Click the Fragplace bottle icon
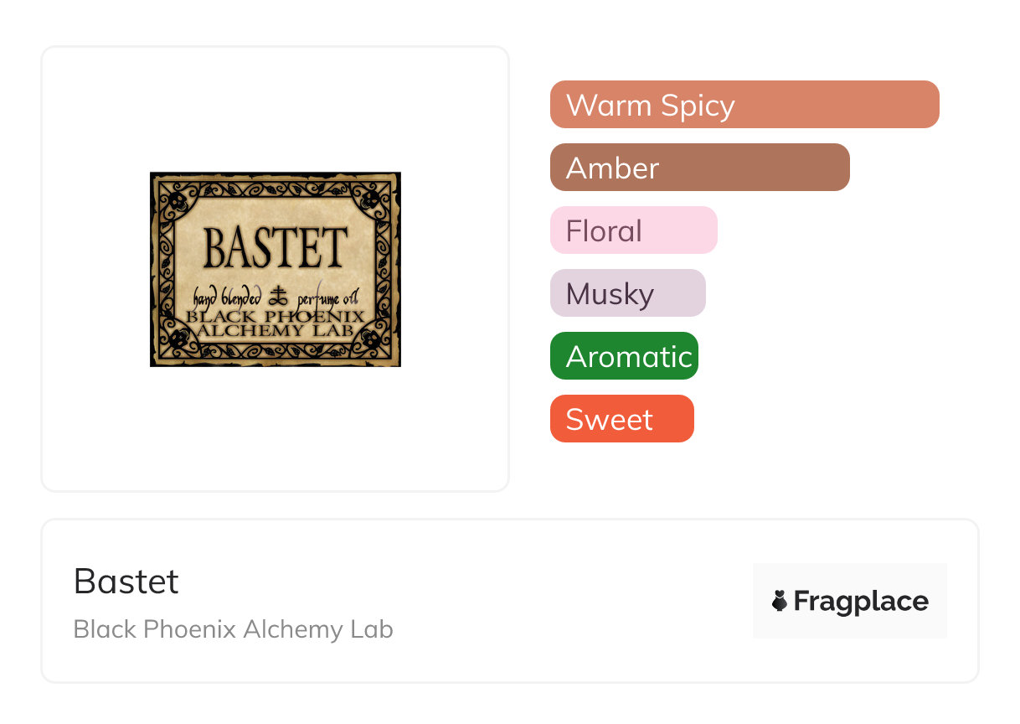Image resolution: width=1020 pixels, height=724 pixels. pos(780,601)
